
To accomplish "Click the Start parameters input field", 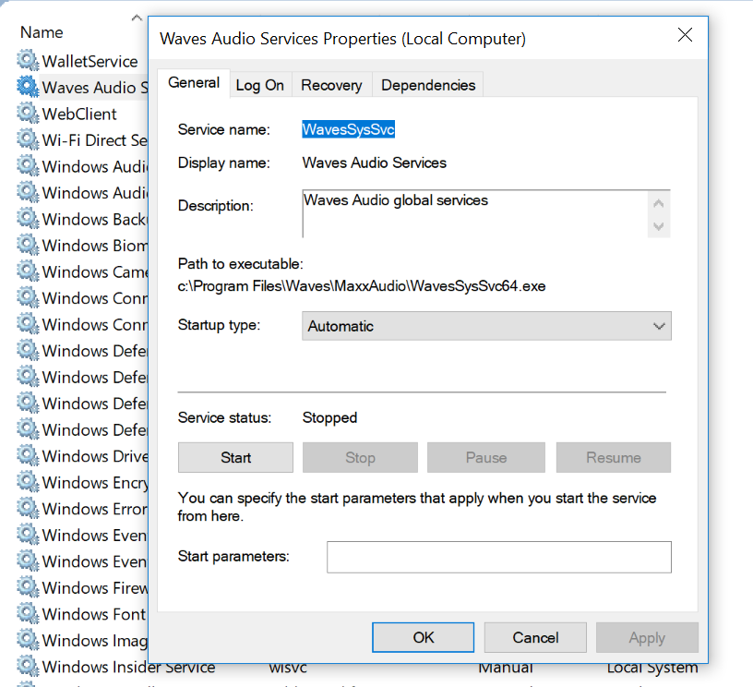I will [x=499, y=558].
